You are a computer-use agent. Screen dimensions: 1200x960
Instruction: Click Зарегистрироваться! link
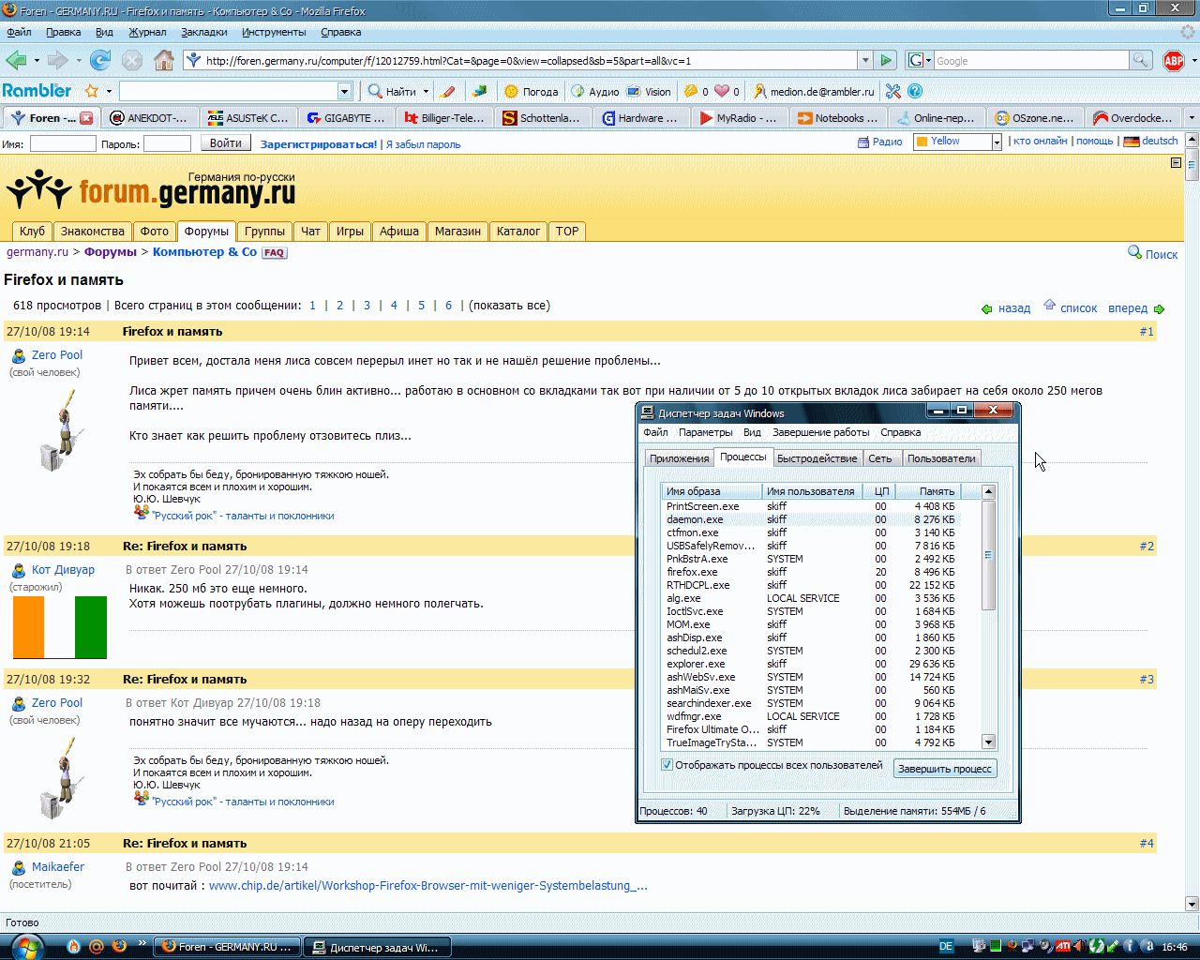319,144
